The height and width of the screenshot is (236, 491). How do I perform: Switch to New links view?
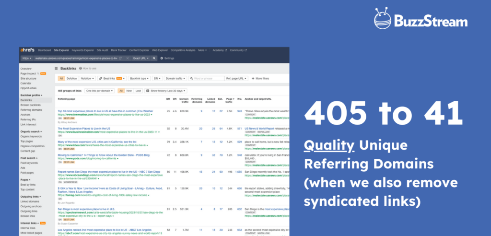[130, 90]
